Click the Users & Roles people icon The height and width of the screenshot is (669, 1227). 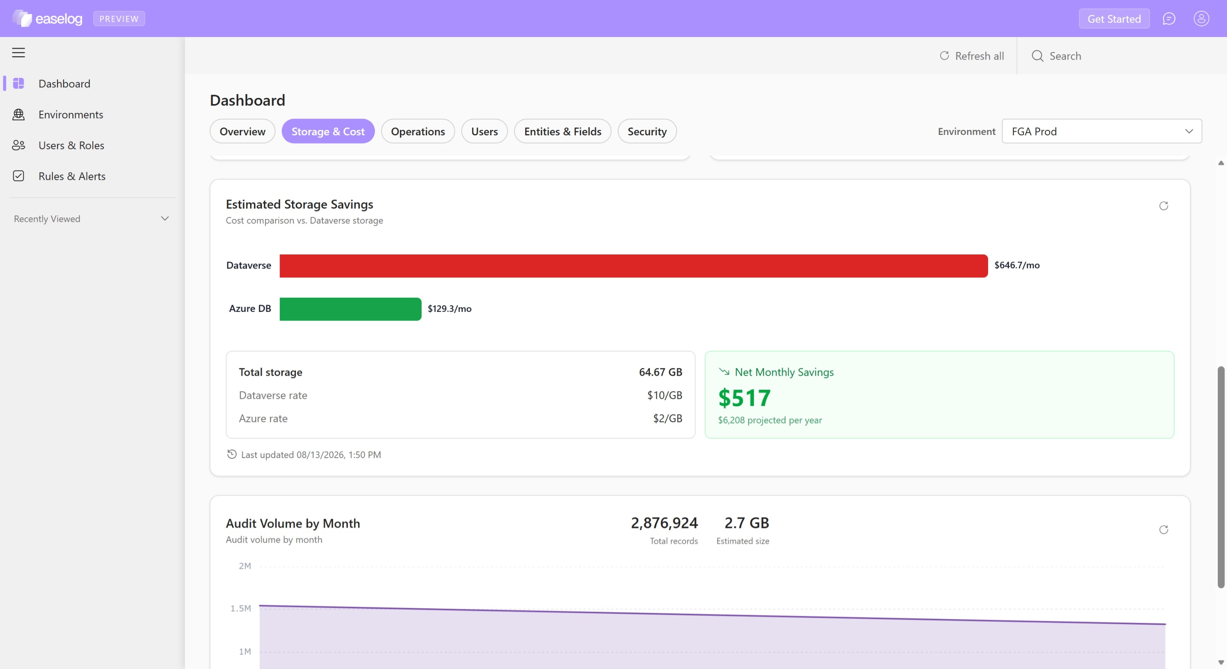click(x=19, y=145)
